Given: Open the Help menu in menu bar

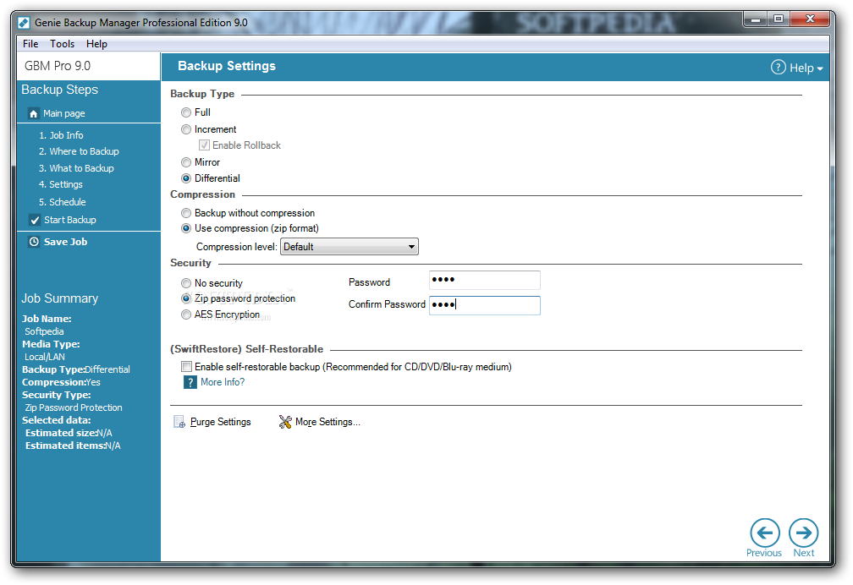Looking at the screenshot, I should click(x=96, y=43).
